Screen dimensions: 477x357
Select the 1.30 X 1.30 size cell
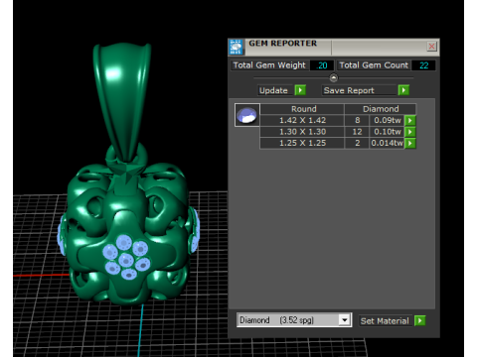click(302, 132)
